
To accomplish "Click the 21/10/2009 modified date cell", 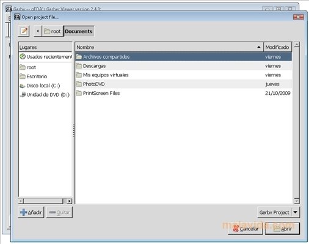I will point(278,93).
